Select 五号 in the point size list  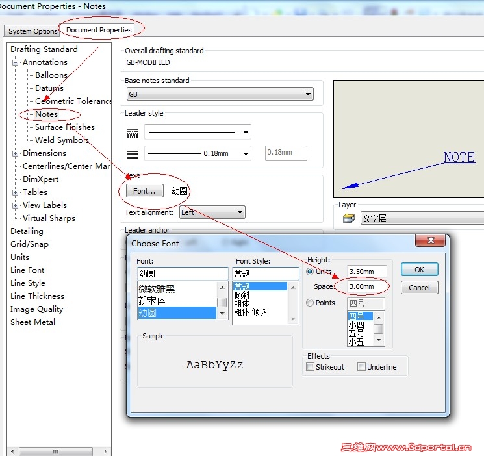(357, 333)
